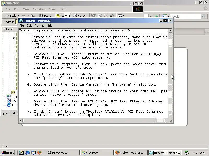Click the Undo icon in Explorer toolbar
The width and height of the screenshot is (209, 156).
pos(112,16)
